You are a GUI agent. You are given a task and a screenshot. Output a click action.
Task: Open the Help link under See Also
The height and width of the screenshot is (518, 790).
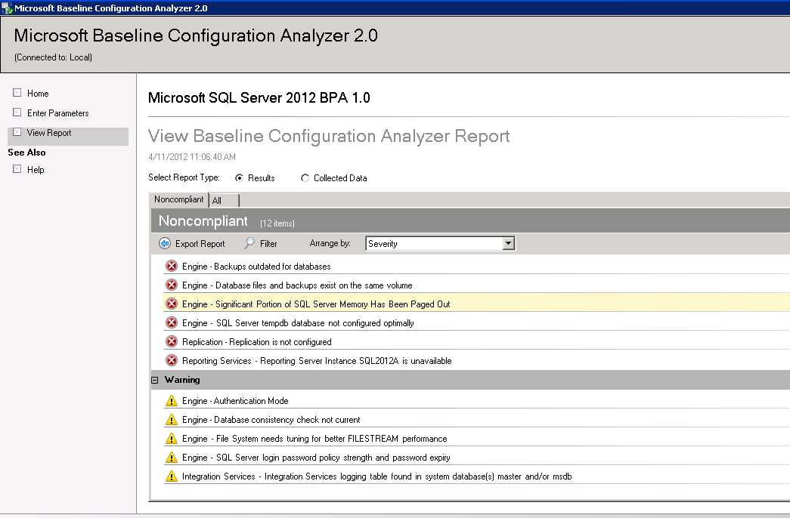pyautogui.click(x=36, y=170)
